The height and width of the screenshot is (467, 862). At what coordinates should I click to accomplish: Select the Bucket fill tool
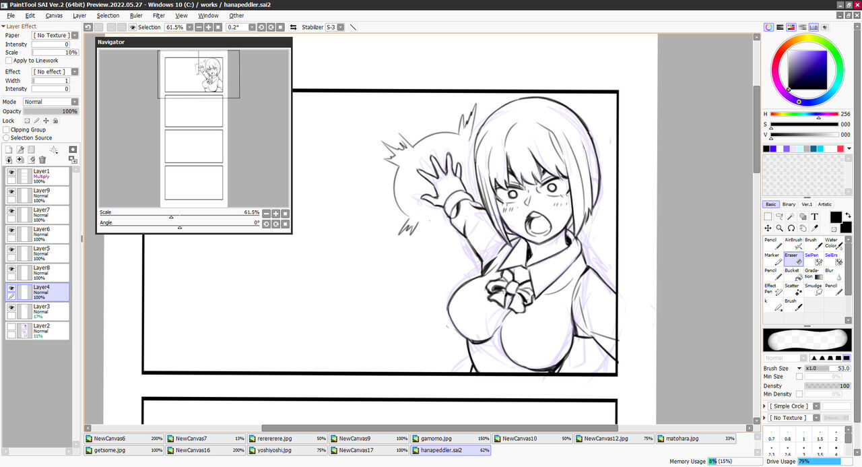click(794, 274)
